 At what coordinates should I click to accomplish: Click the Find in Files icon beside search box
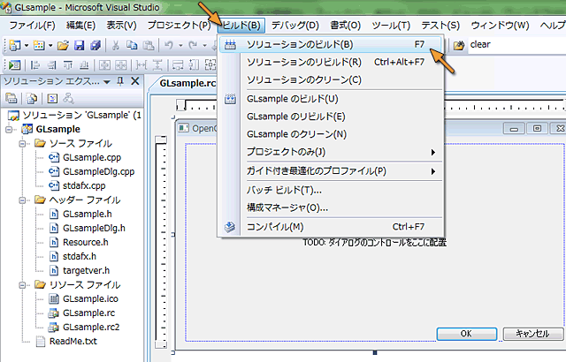pos(459,45)
